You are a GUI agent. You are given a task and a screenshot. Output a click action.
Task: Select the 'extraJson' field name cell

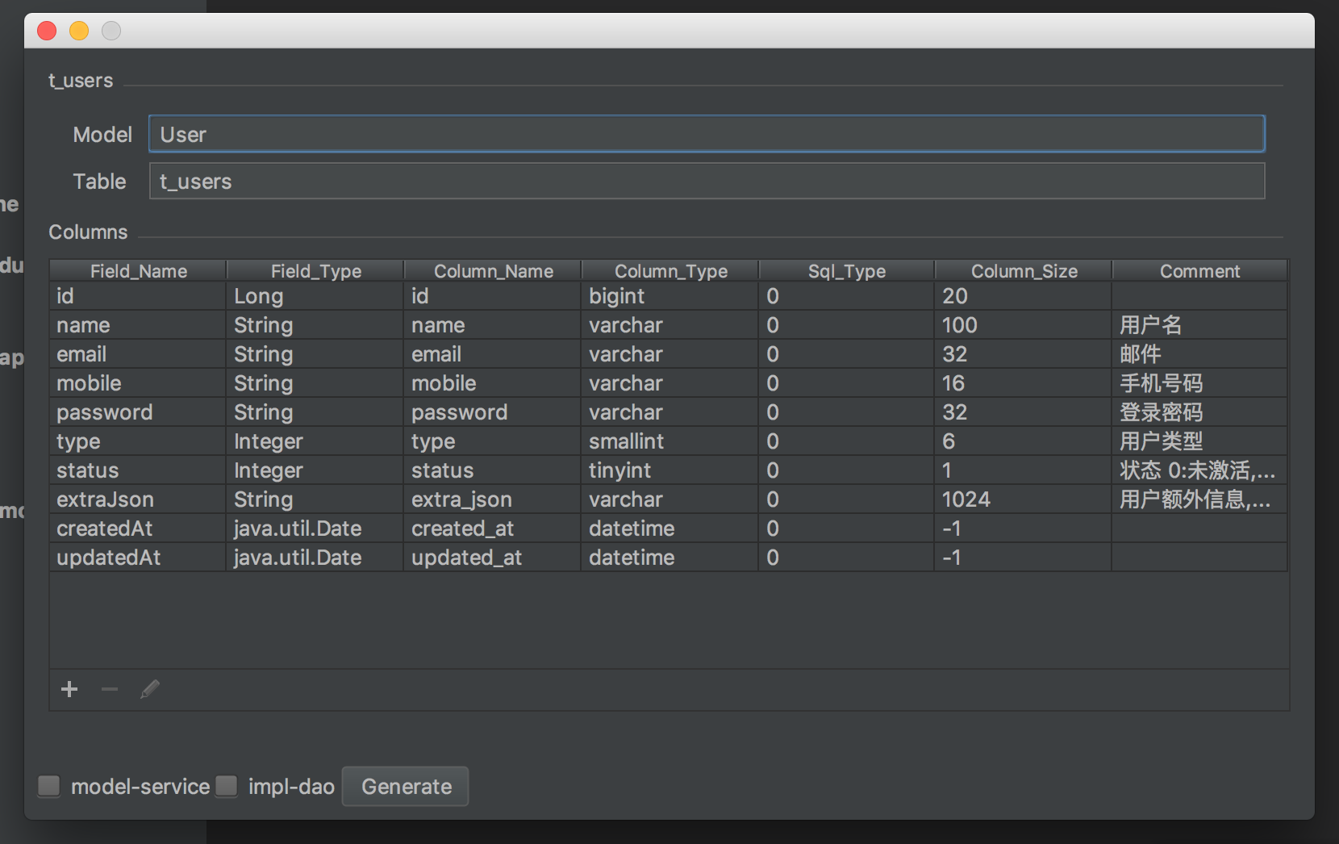point(138,499)
